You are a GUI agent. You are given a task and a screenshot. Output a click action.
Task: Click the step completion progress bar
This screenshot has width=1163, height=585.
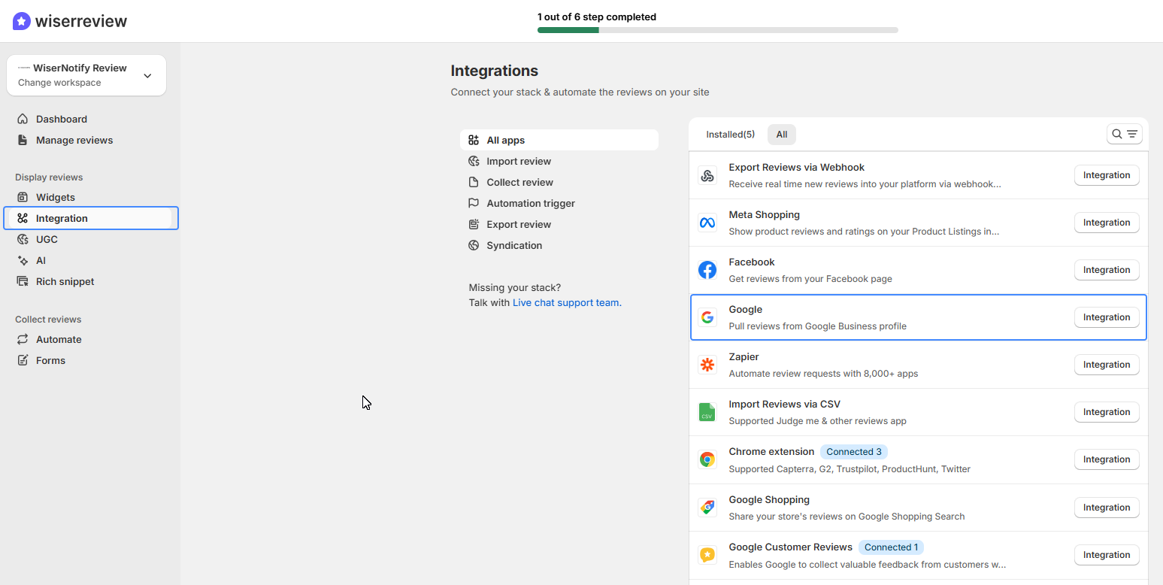click(x=717, y=30)
